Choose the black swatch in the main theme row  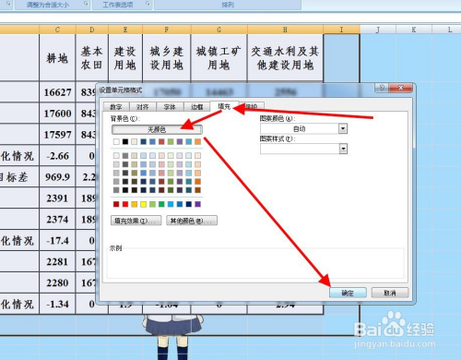click(x=125, y=141)
